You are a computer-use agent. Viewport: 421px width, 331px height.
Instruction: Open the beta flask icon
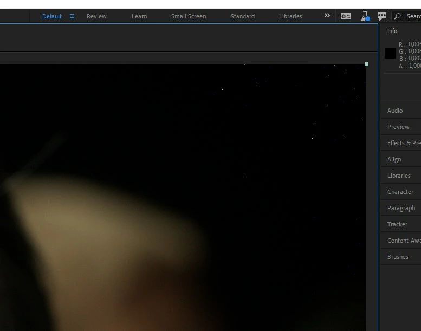[x=365, y=16]
